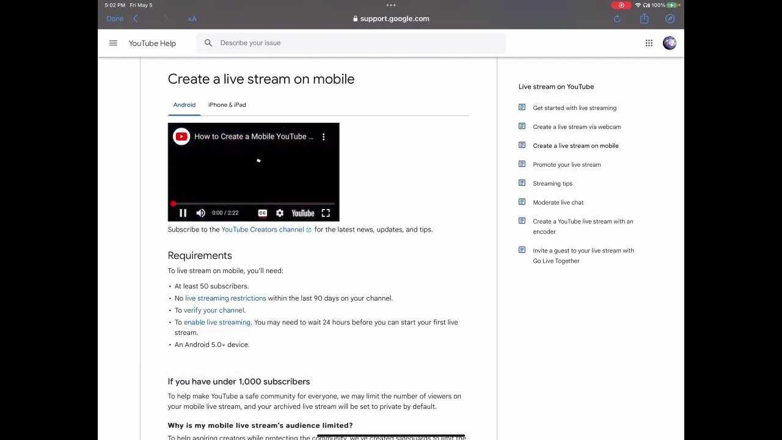Click the 'An Android 5.0+ device.' bullet
Image resolution: width=782 pixels, height=440 pixels.
[212, 345]
